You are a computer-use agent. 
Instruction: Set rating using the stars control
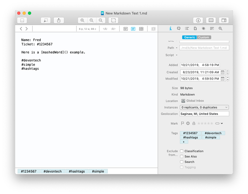click(x=205, y=123)
